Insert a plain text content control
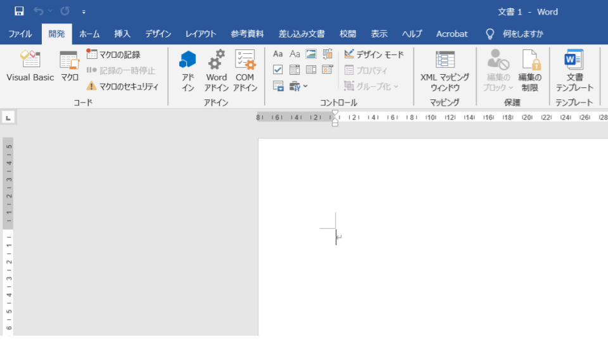The width and height of the screenshot is (608, 342). [294, 54]
